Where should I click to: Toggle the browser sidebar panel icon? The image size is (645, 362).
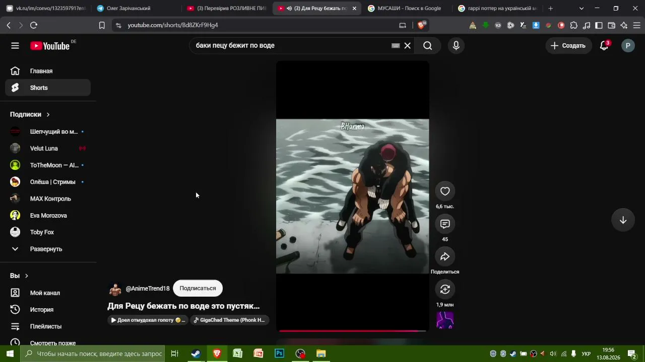tap(599, 25)
